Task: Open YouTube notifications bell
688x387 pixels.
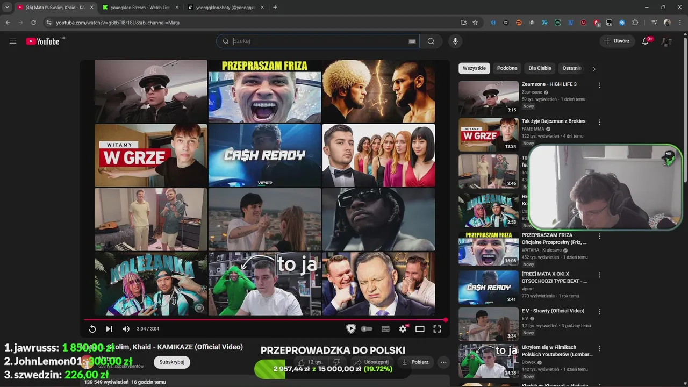Action: 646,41
